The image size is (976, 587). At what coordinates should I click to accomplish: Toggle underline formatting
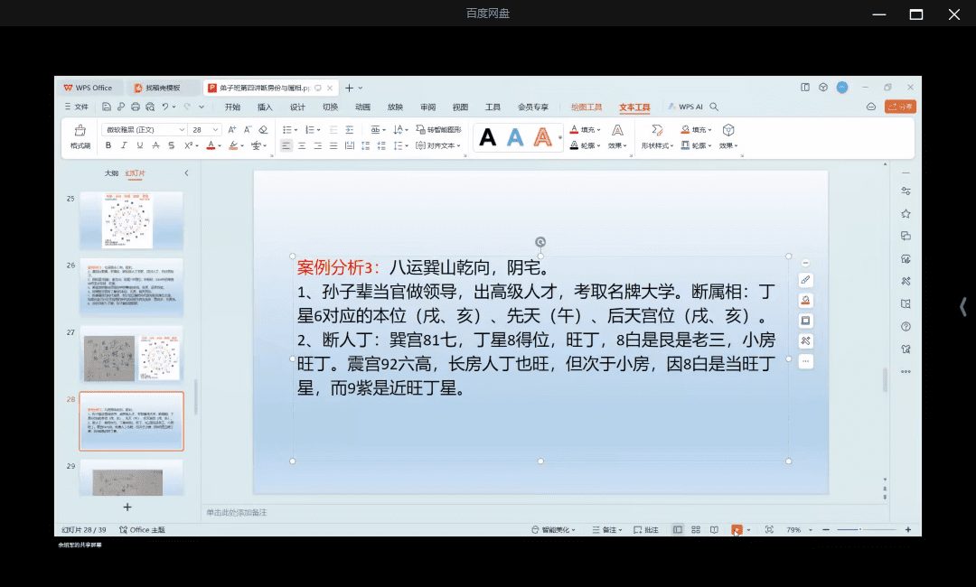click(140, 145)
